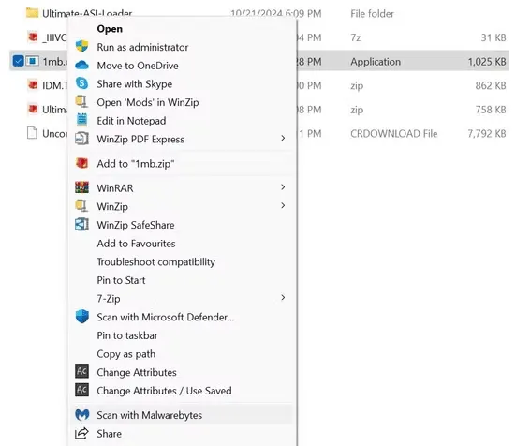
Task: Click the 1,025 KB size cell
Action: tap(487, 62)
